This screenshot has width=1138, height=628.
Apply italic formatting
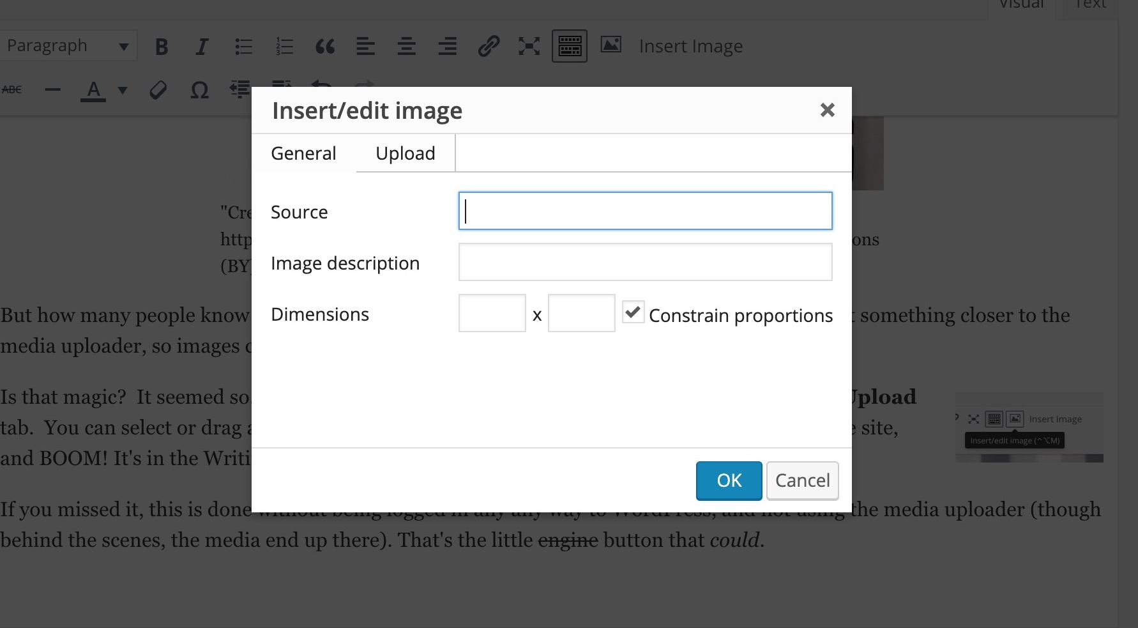202,47
